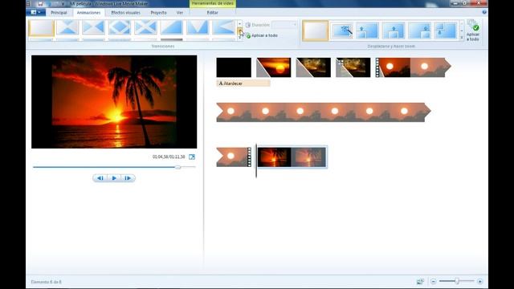Viewport: 514px width, 289px height.
Task: Click zoom out minus icon in status bar
Action: click(x=434, y=282)
